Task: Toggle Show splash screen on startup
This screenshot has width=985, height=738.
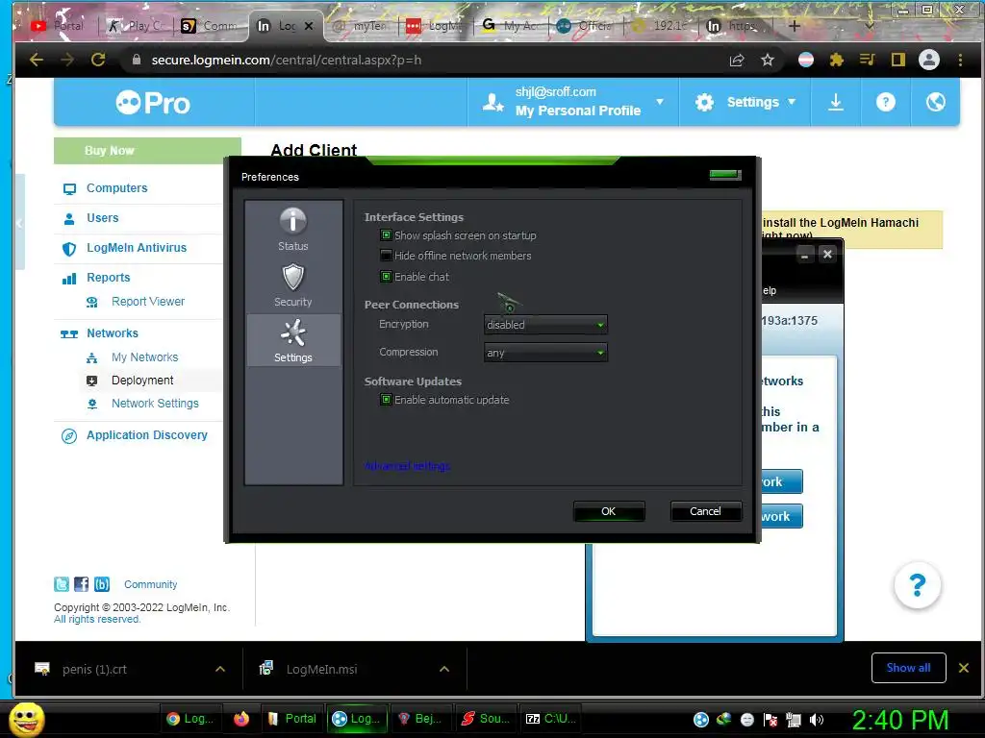Action: [387, 235]
